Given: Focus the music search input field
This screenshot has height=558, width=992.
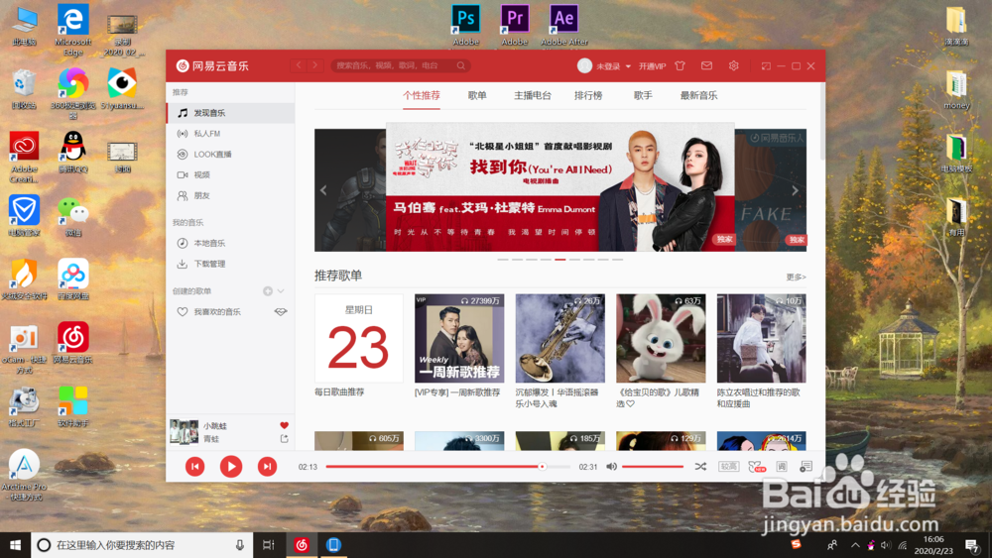Looking at the screenshot, I should tap(392, 65).
